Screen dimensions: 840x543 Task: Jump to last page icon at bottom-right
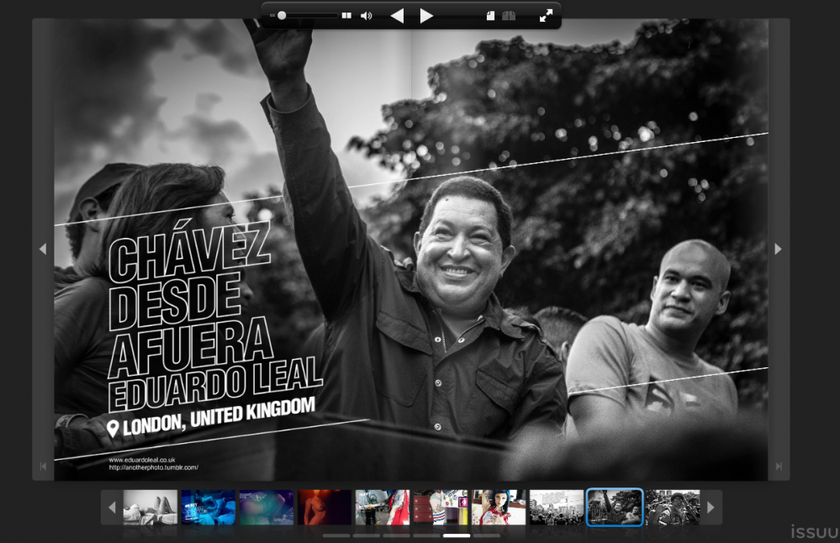779,467
